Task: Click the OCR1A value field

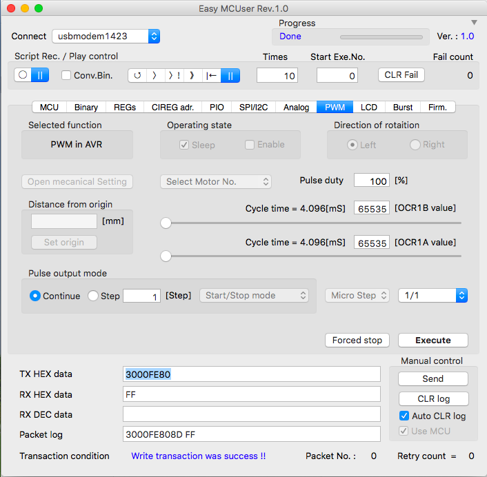Action: [372, 243]
